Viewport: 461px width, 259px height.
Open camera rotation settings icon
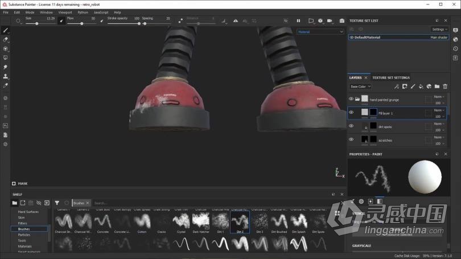(x=330, y=21)
